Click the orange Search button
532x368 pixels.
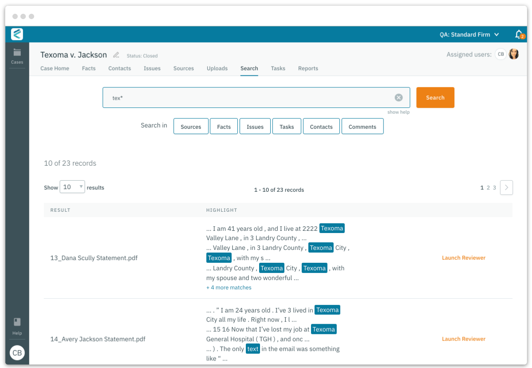click(x=435, y=97)
